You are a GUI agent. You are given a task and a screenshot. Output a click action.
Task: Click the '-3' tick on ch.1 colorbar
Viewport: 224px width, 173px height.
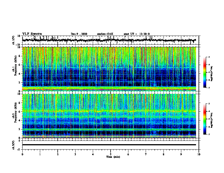209,57
